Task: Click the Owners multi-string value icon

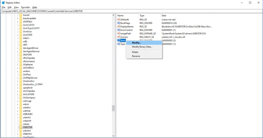Action: 119,37
